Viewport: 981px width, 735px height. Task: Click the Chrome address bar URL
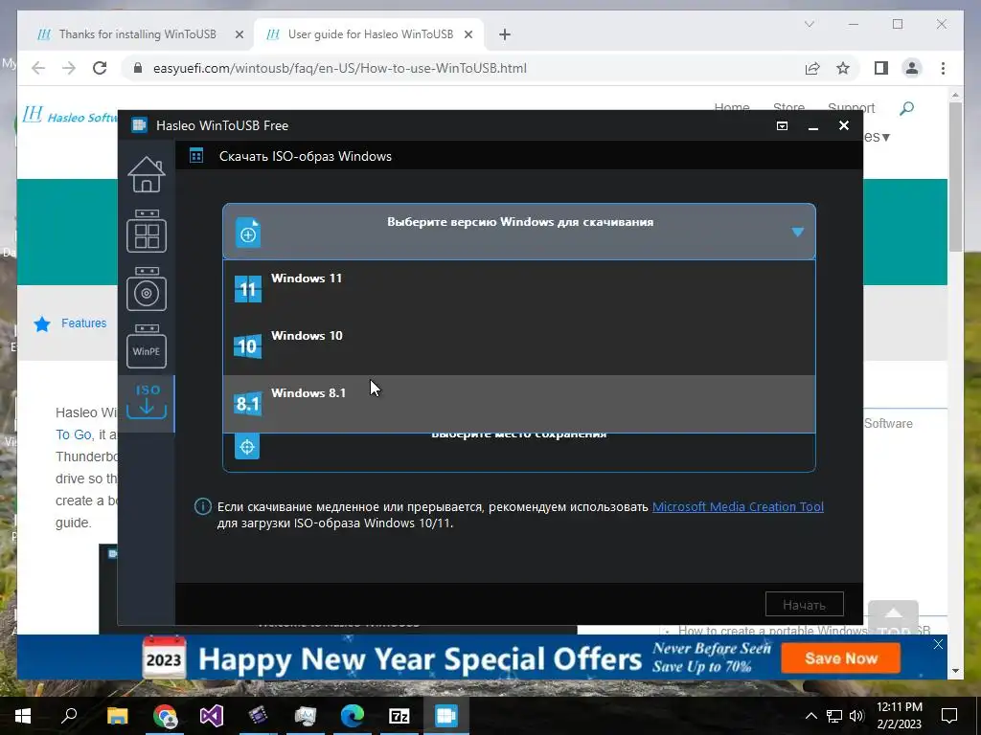click(340, 68)
